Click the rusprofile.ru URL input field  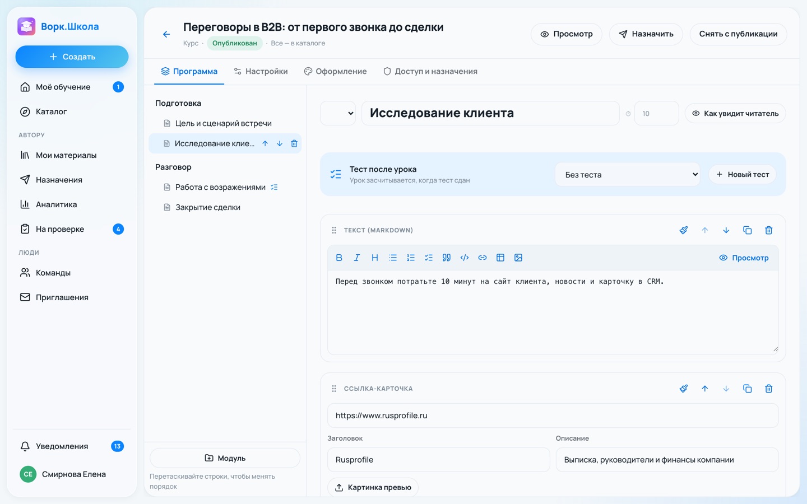point(553,416)
